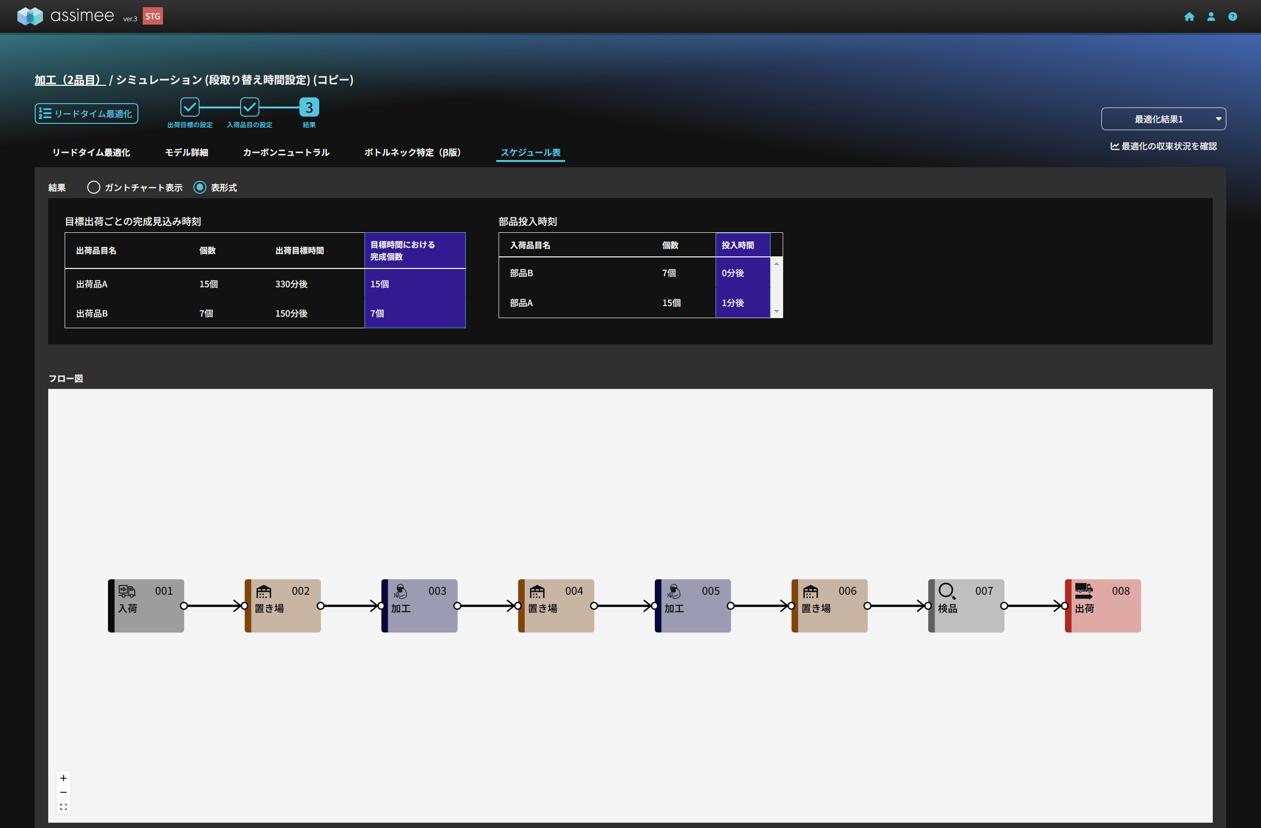
Task: Click the 入荷品目名 column header
Action: [x=530, y=245]
